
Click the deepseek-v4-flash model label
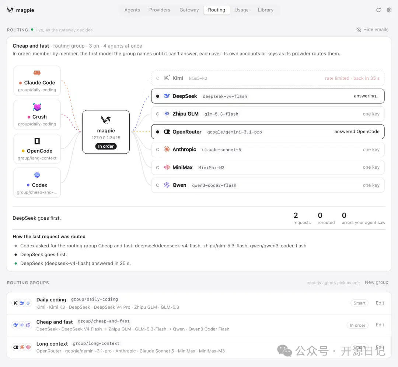pyautogui.click(x=225, y=96)
